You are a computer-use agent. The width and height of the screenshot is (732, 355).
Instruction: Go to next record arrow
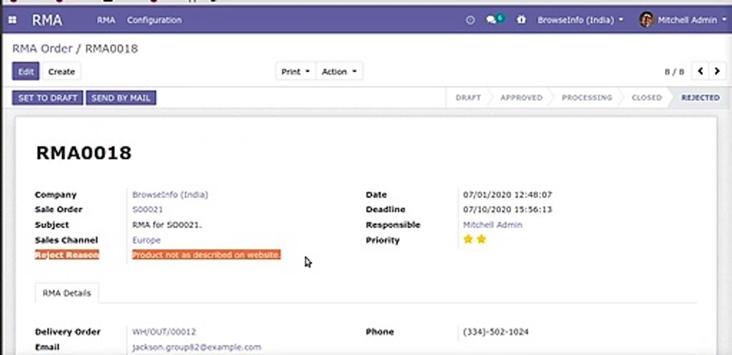pyautogui.click(x=717, y=71)
